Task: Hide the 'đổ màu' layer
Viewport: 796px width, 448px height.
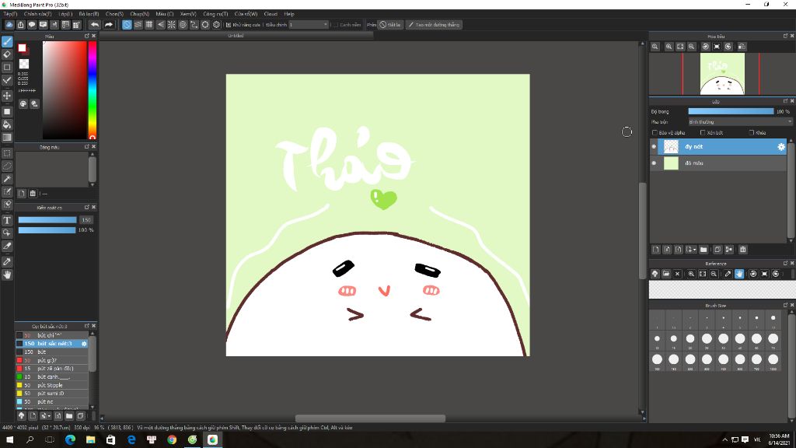Action: [654, 163]
